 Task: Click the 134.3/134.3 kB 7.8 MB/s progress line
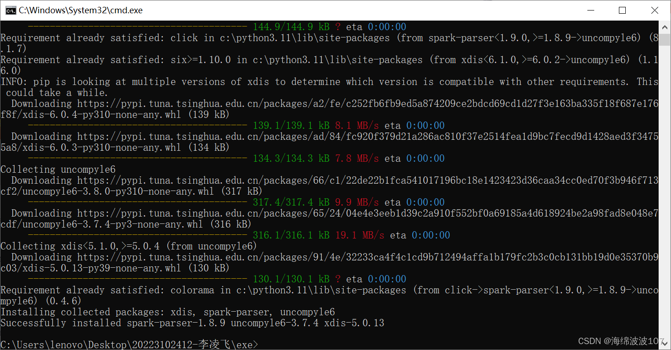click(x=237, y=159)
